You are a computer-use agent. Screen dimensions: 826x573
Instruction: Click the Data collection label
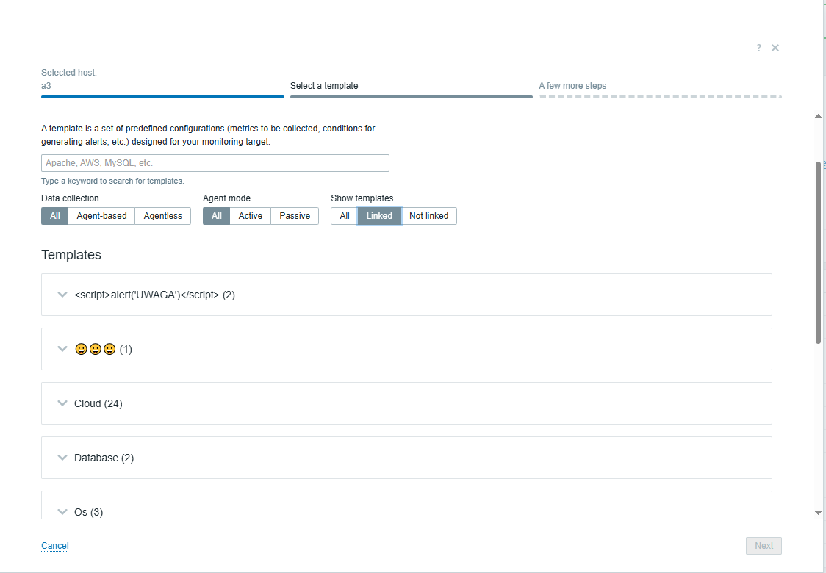pos(70,198)
